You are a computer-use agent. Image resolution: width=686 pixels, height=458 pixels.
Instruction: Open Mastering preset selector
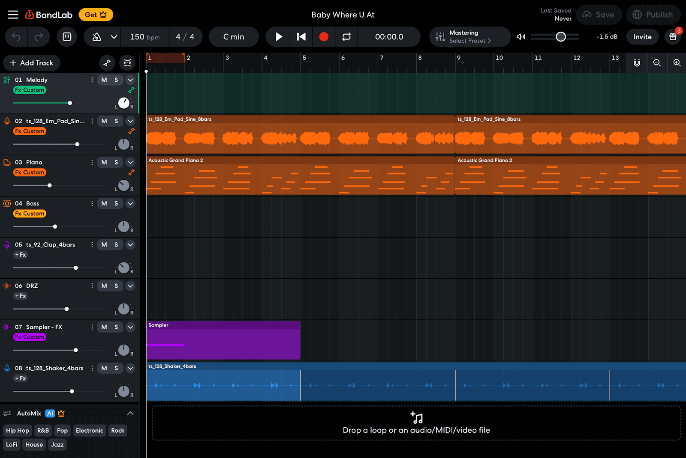point(470,37)
